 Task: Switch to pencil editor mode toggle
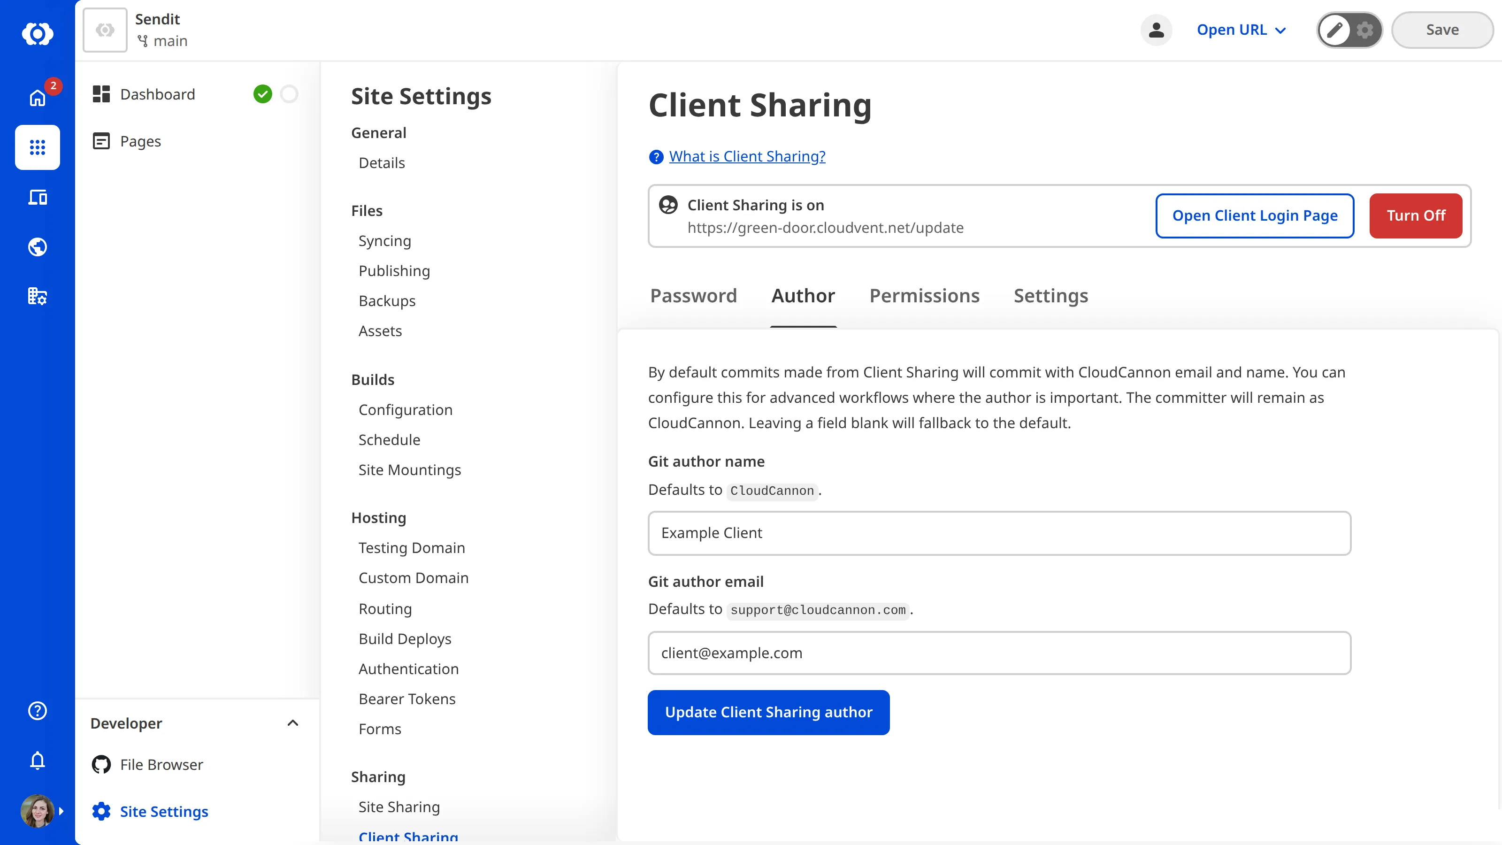1335,30
